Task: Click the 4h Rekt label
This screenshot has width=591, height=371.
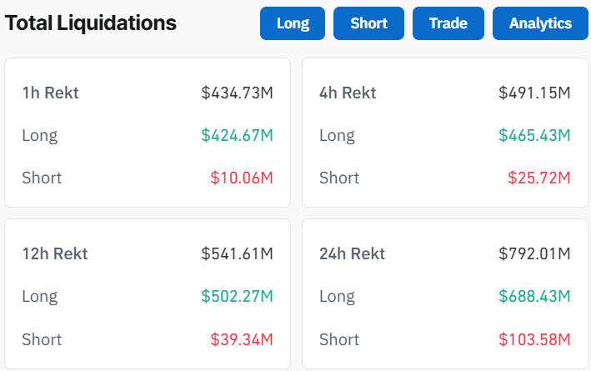Action: (x=348, y=93)
